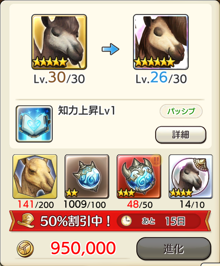The height and width of the screenshot is (266, 220).
Task: Tap the gold hat discount icon
Action: (x=26, y=221)
